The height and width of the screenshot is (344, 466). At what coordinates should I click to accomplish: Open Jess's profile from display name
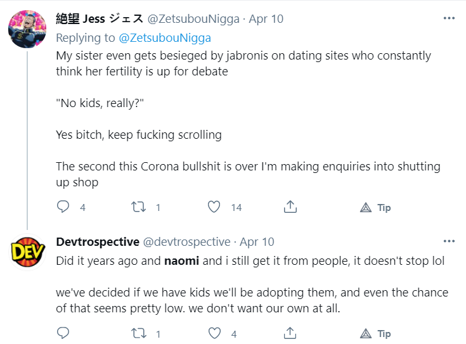pyautogui.click(x=100, y=19)
